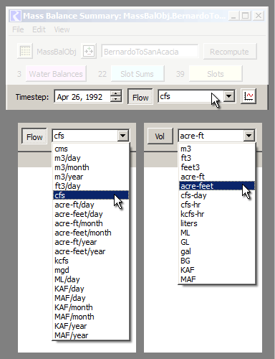Click the Slots button
Image resolution: width=275 pixels, height=359 pixels.
coord(216,74)
